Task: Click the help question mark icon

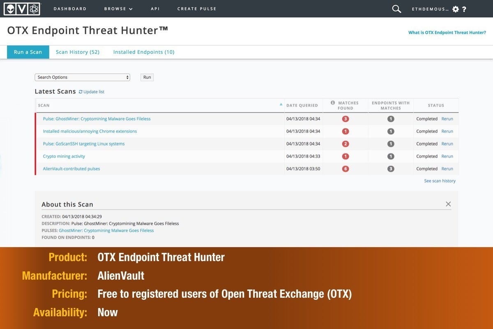Action: (464, 9)
